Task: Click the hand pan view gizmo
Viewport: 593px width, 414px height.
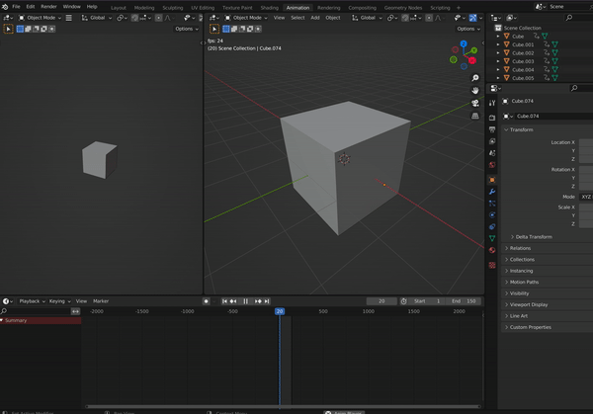Action: (x=475, y=89)
